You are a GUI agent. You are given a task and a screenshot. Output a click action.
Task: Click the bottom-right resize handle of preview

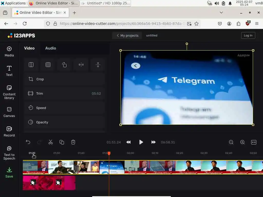point(253,125)
